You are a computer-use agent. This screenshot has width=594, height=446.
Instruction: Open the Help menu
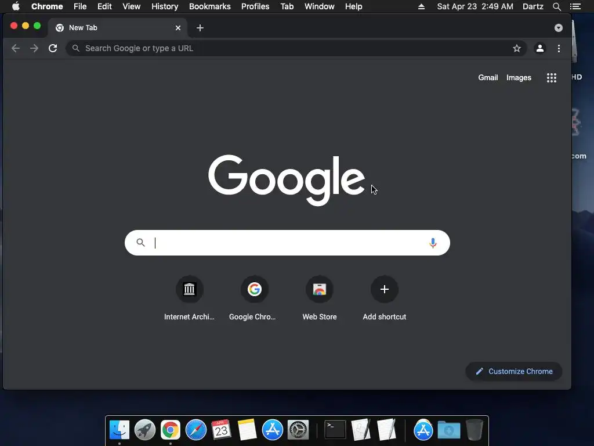click(353, 6)
